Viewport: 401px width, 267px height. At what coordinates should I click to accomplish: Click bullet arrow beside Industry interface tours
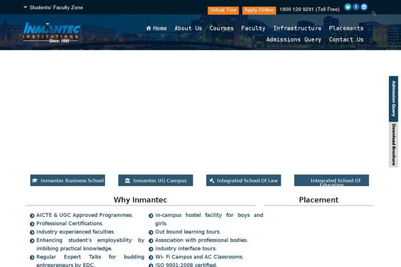[151, 249]
